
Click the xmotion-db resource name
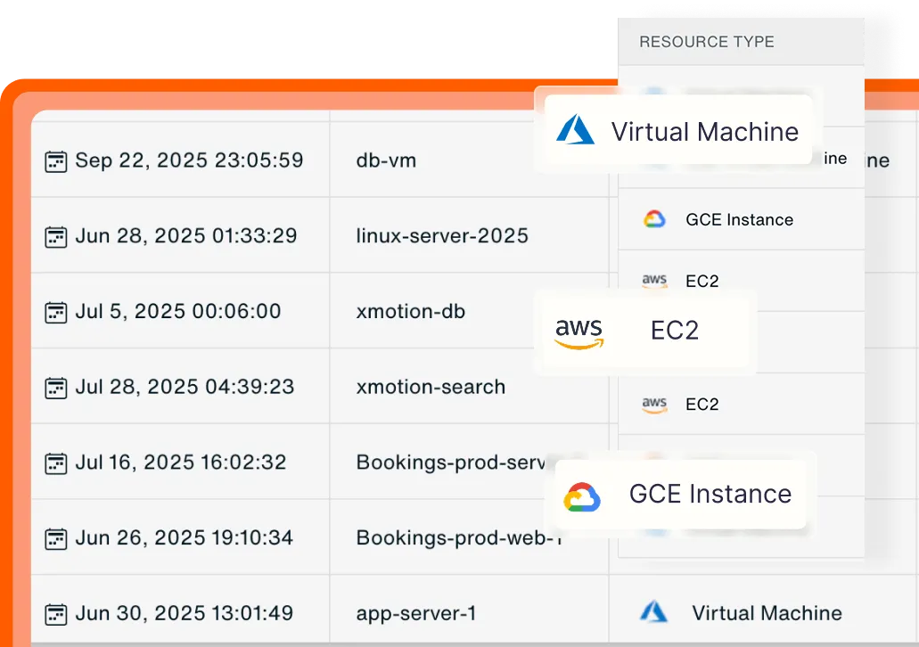point(410,312)
